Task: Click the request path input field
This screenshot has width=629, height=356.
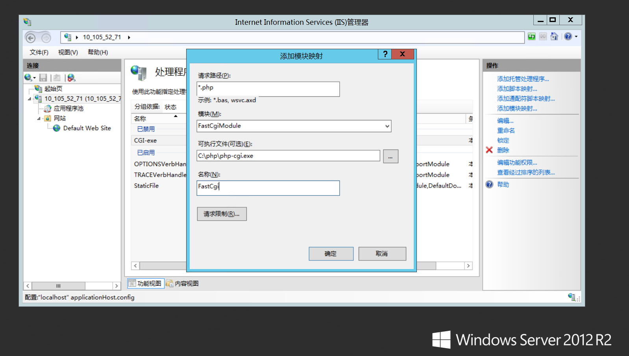Action: pyautogui.click(x=268, y=89)
